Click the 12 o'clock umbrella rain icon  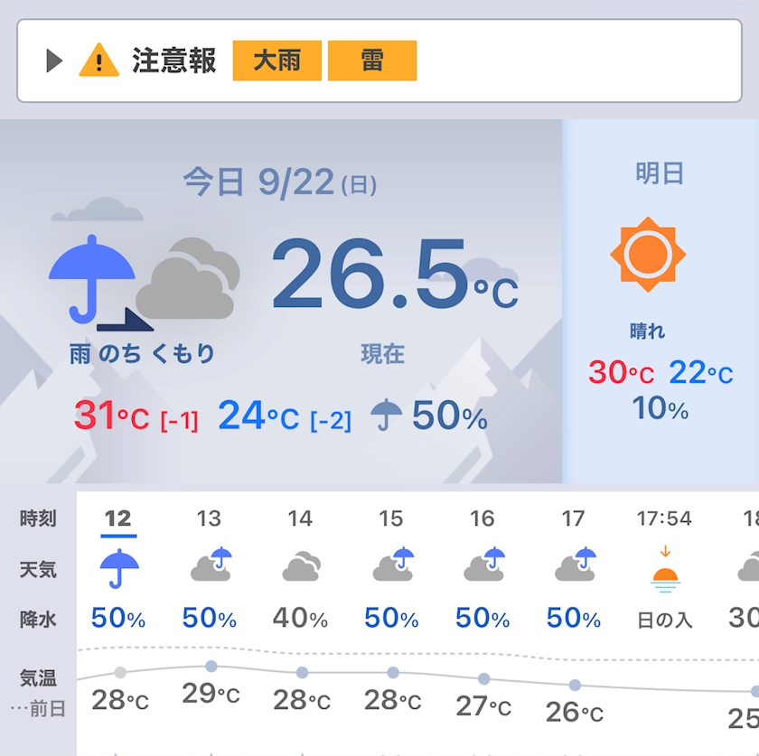coord(119,569)
